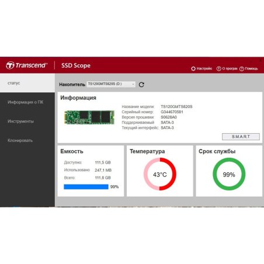The image size is (264, 264).
Task: Open the О программе info icon
Action: point(218,68)
